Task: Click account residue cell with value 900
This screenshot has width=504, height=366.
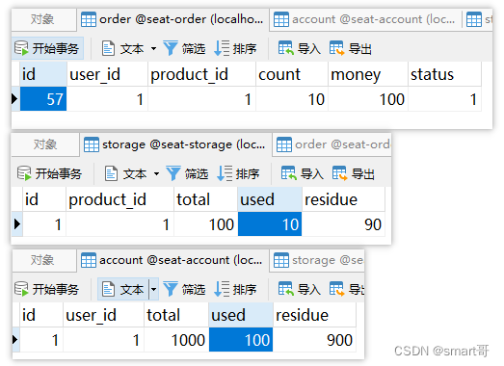Action: [x=315, y=340]
